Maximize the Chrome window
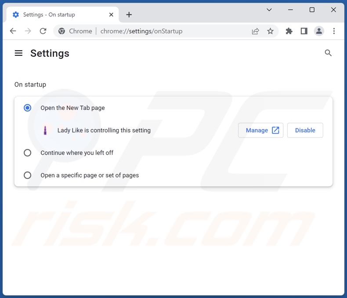Screen dimensions: 347x298 (x=312, y=10)
